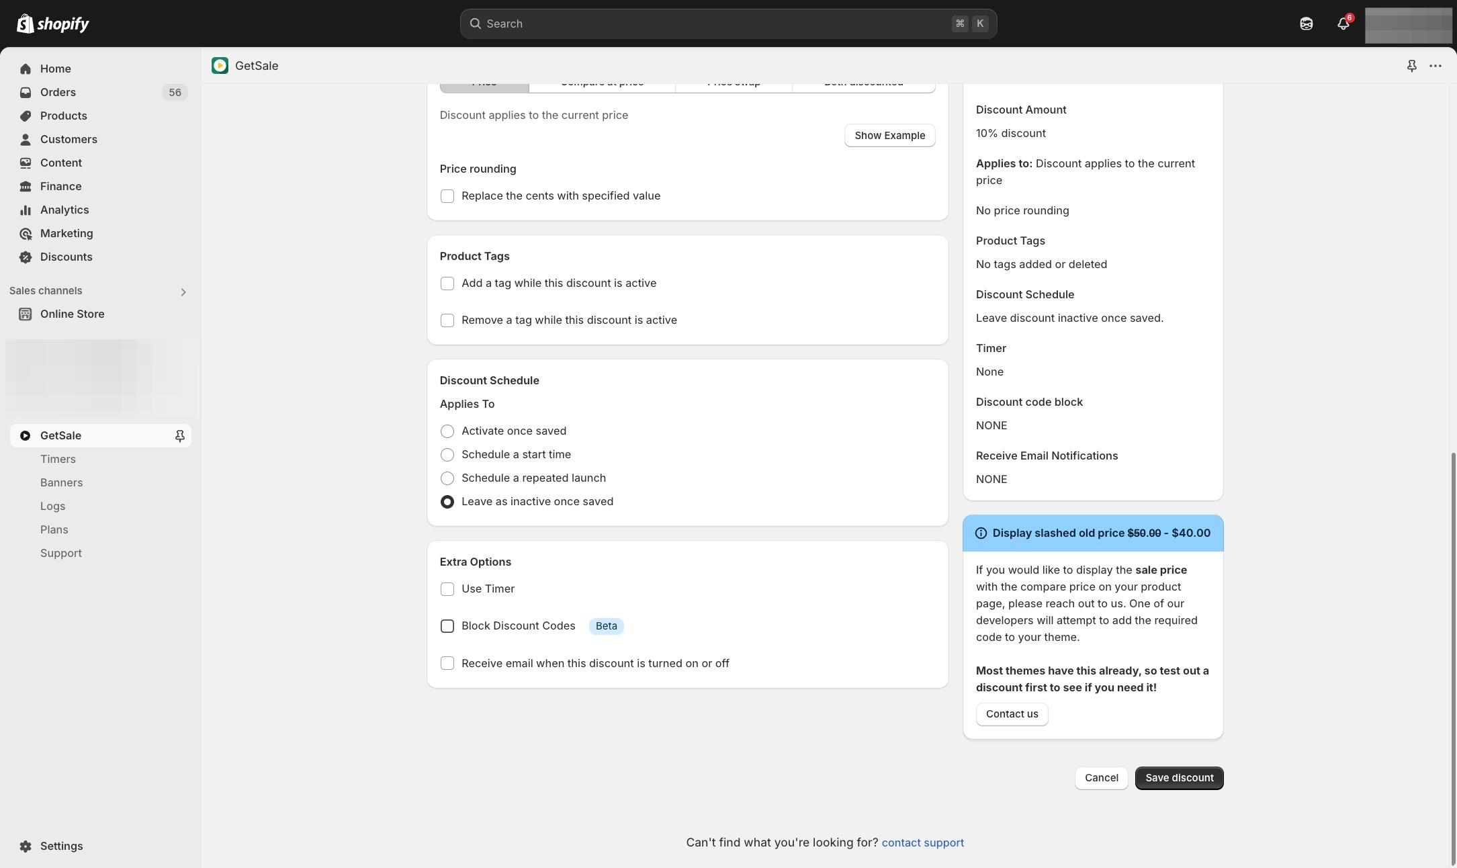Click the info icon on slashed price banner
Image resolution: width=1457 pixels, height=868 pixels.
click(981, 533)
